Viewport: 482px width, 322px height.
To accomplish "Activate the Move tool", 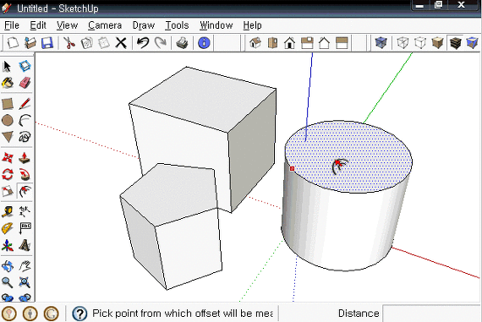I will pos(8,158).
